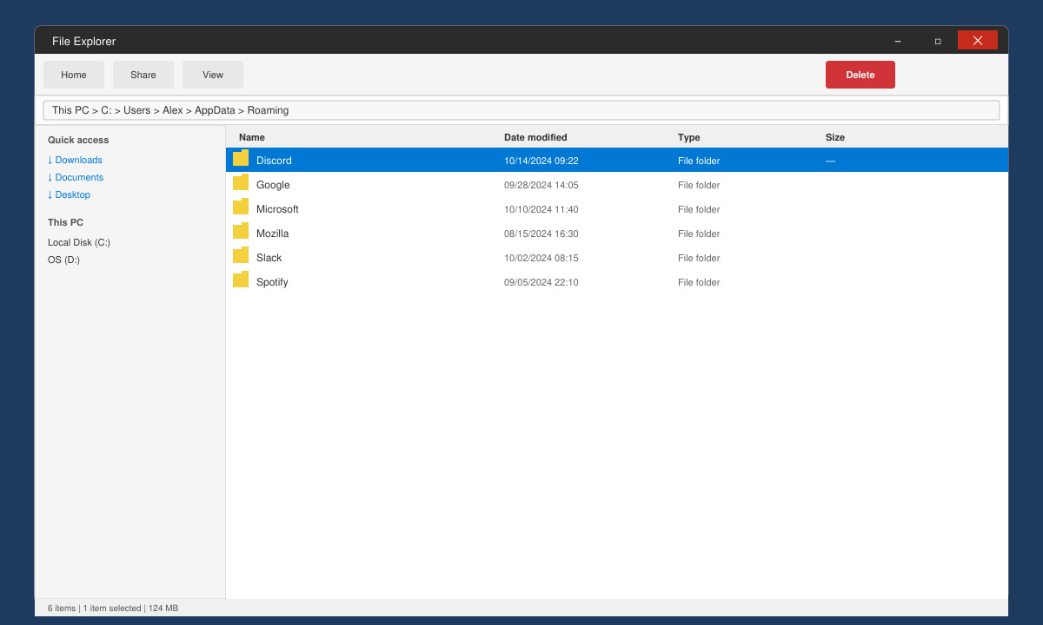The width and height of the screenshot is (1043, 625).
Task: Sort by Size column header
Action: (835, 137)
